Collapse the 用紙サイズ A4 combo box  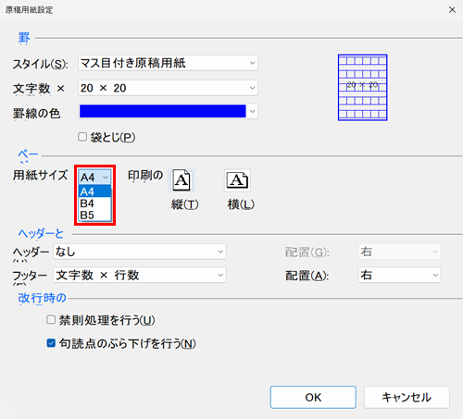coord(94,178)
